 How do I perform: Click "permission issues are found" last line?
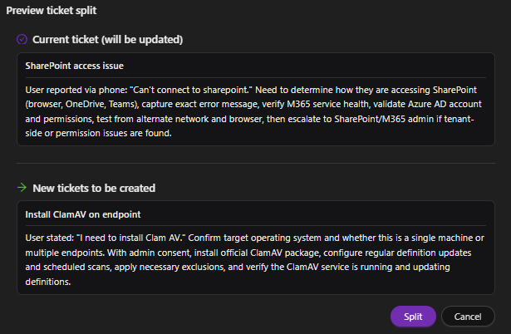coord(100,134)
